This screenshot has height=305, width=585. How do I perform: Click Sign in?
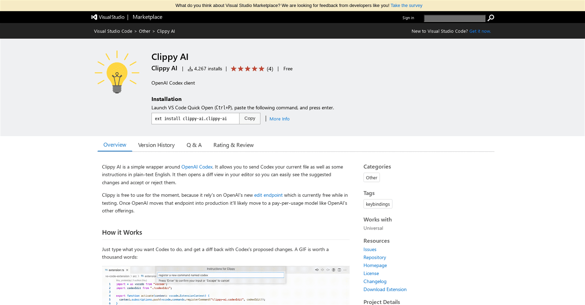408,18
